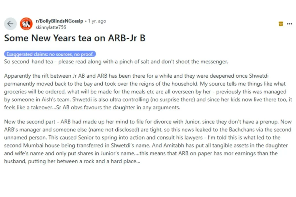The image size is (296, 197).
Task: Select the 'Exaggerated claims' post flair
Action: pos(50,54)
